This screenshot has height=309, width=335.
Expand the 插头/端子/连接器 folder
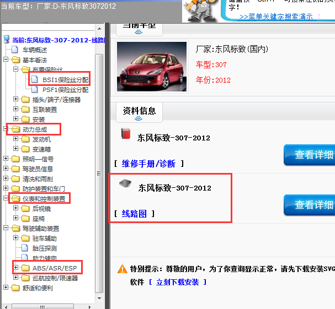coord(15,99)
